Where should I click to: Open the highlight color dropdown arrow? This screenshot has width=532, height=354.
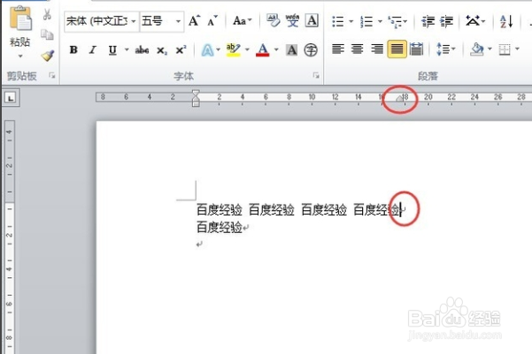coord(247,49)
